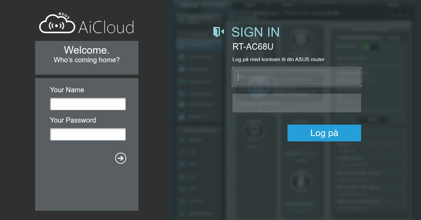Click the "Who's coming home?" text

(x=87, y=60)
